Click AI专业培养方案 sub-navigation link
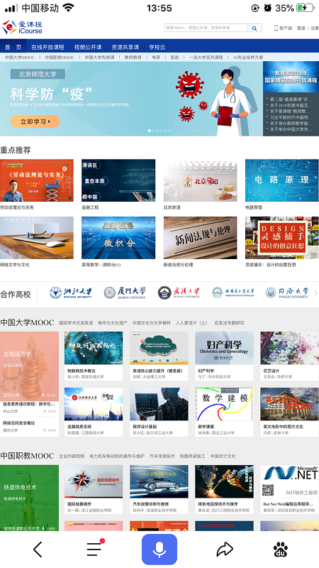Viewport: 319px width, 568px height. [248, 58]
